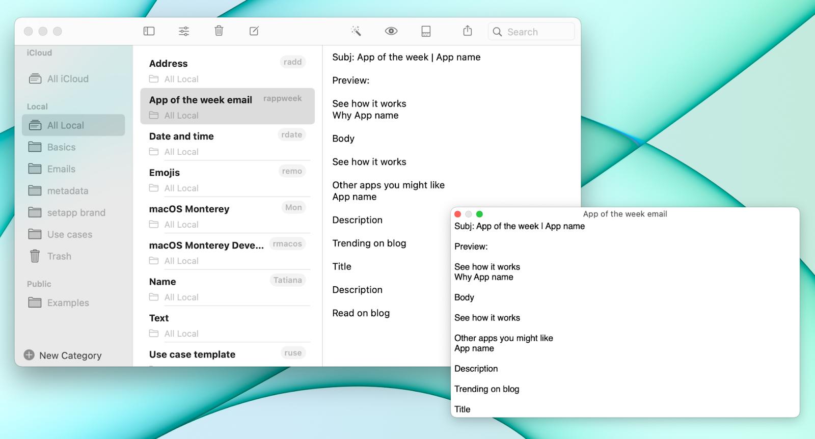
Task: Click the magic wand icon
Action: (356, 32)
